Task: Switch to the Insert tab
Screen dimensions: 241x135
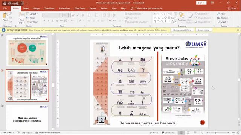Action: 26,9
